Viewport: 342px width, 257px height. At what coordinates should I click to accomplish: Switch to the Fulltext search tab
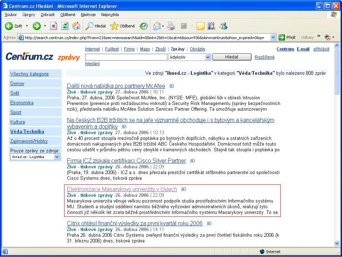(x=112, y=49)
